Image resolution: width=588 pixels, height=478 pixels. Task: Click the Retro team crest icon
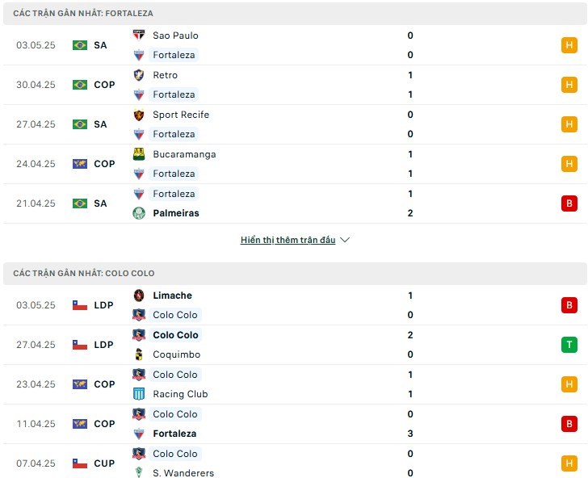(139, 75)
